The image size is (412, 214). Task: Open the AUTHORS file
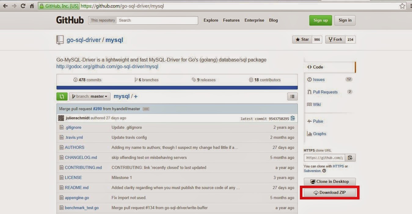(x=75, y=148)
